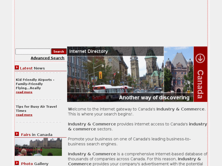Click the Ottawa street photo with the bus
Viewport: 222px width, 166px height.
tap(115, 74)
